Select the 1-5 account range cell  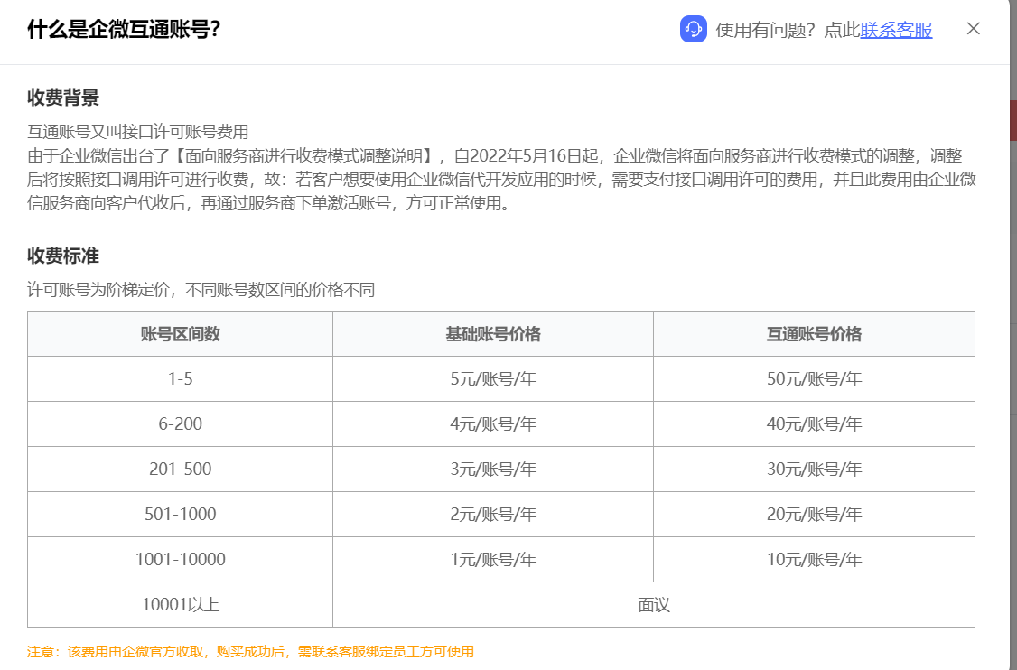click(180, 379)
